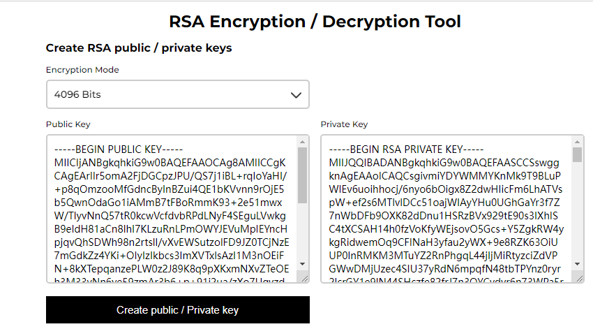The height and width of the screenshot is (329, 593).
Task: Click the Public Key box resize grip
Action: click(305, 279)
